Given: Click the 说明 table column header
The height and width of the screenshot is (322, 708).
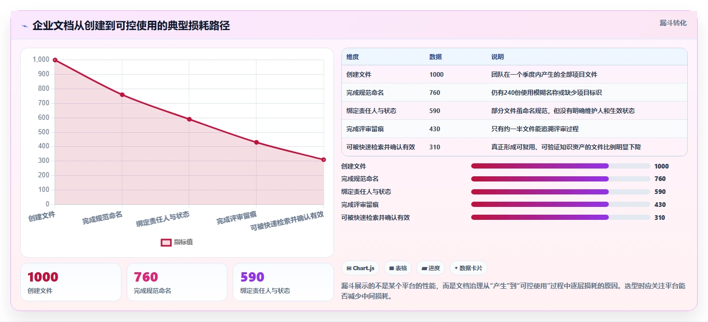Looking at the screenshot, I should tap(498, 57).
